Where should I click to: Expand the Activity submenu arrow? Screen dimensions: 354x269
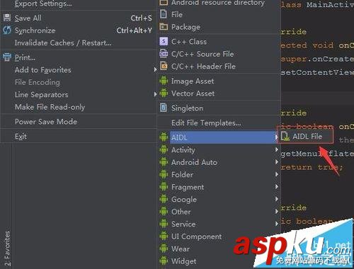(x=277, y=149)
